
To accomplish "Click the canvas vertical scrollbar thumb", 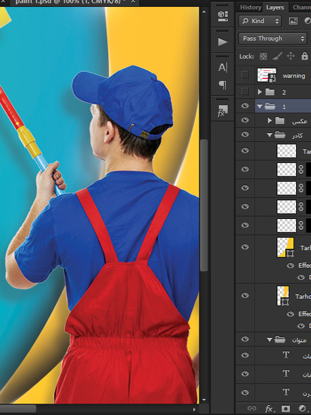I will pyautogui.click(x=204, y=205).
